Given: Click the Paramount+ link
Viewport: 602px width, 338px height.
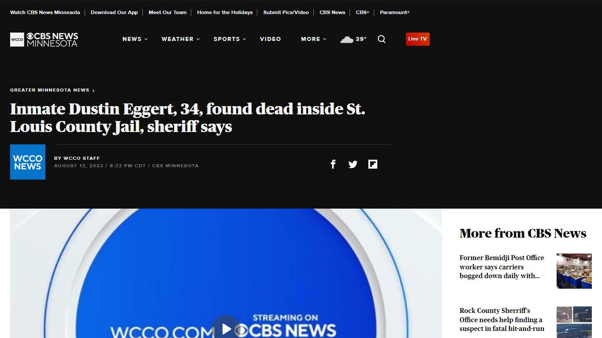Looking at the screenshot, I should pyautogui.click(x=395, y=12).
